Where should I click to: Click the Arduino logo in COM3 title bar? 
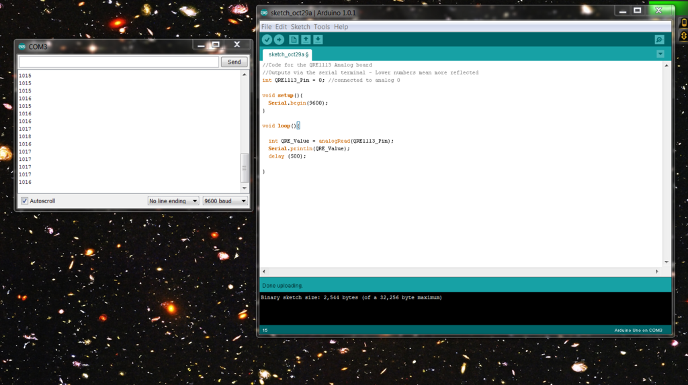[22, 46]
